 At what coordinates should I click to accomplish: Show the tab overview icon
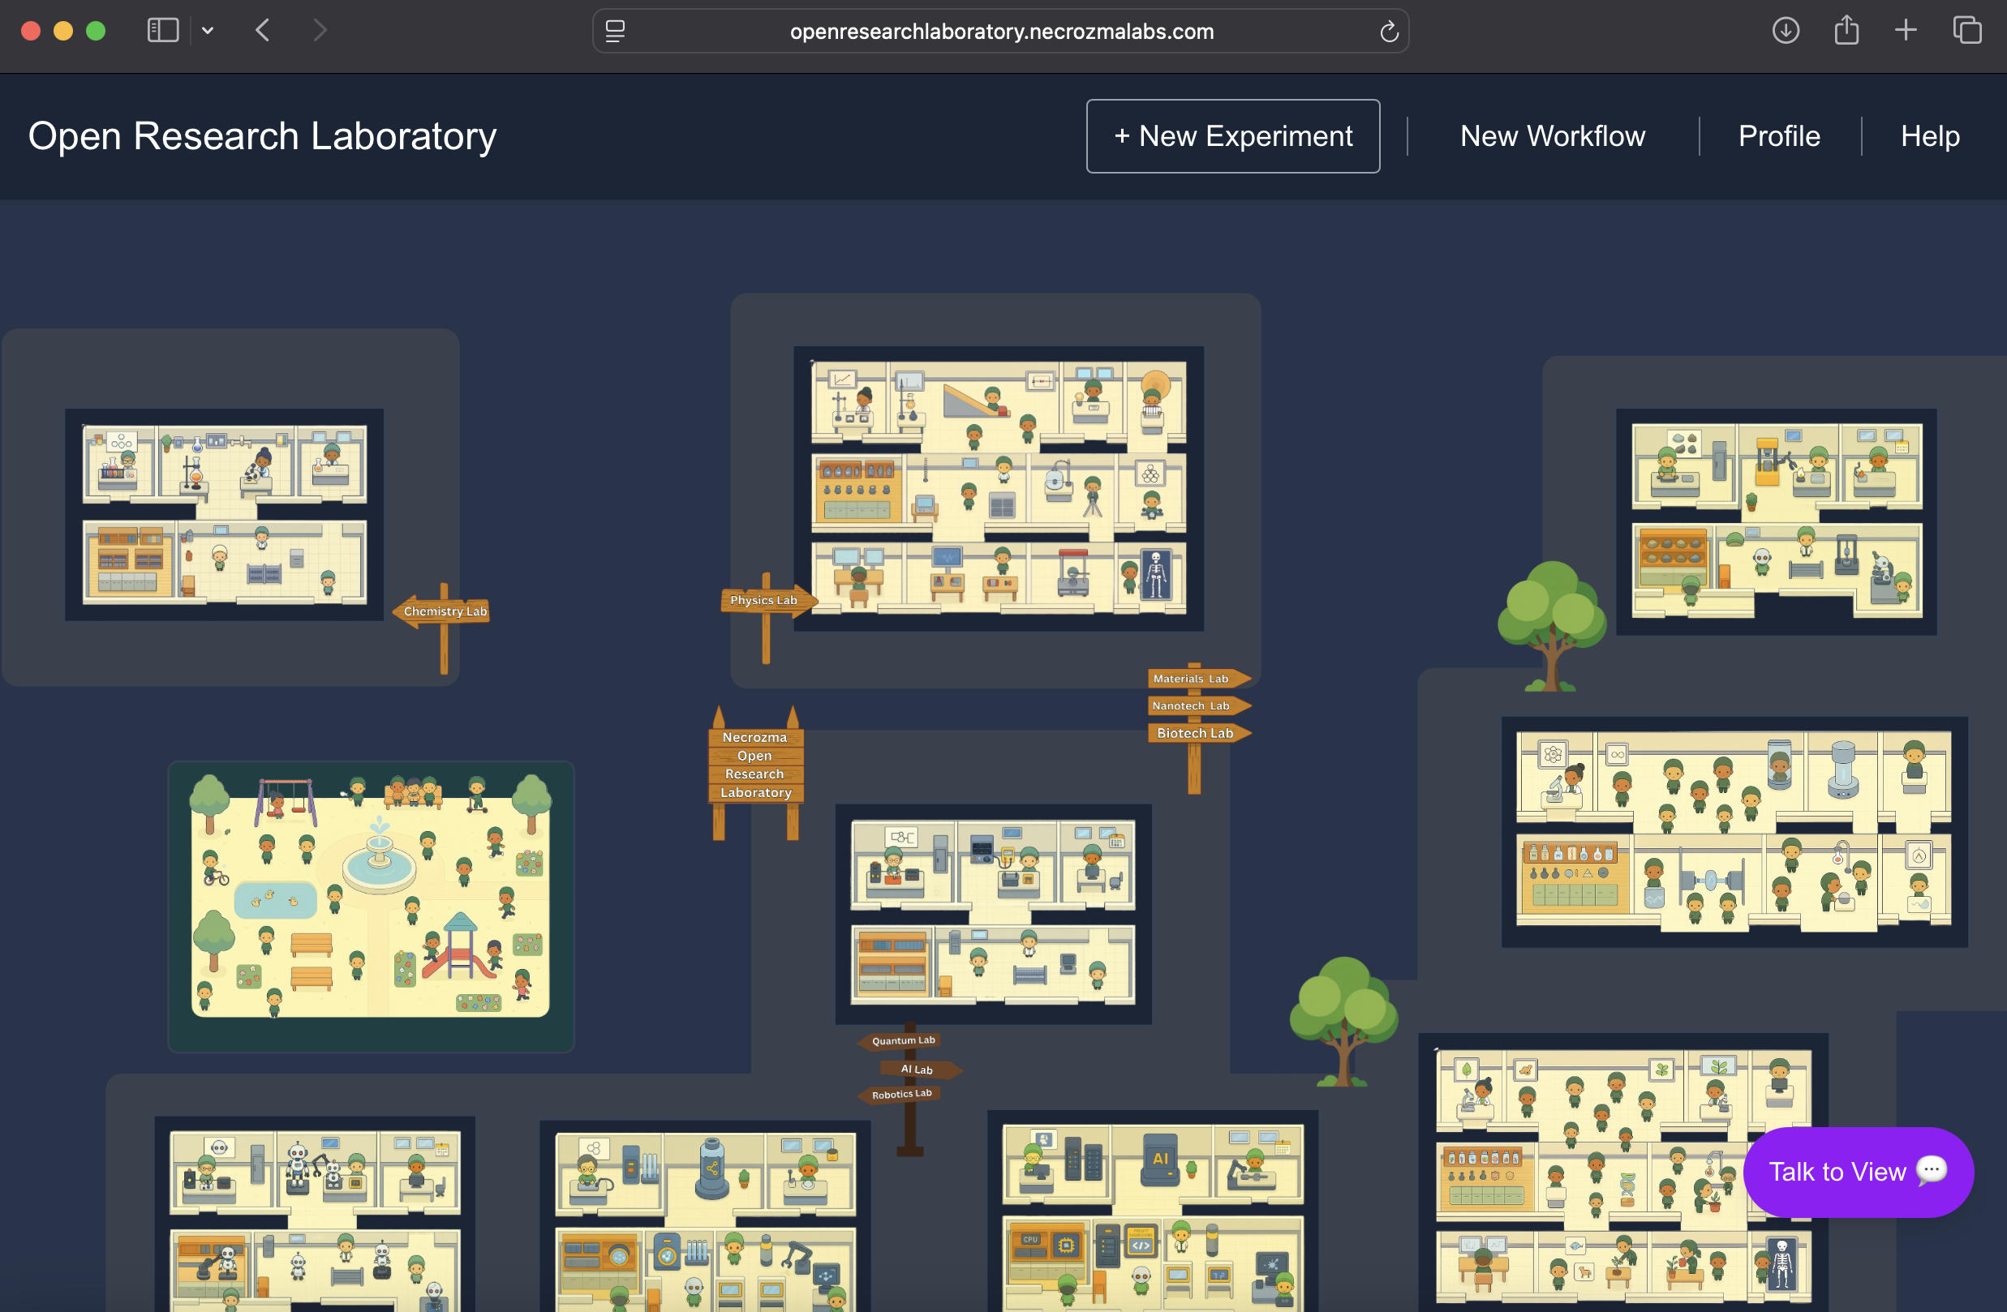click(x=1966, y=31)
